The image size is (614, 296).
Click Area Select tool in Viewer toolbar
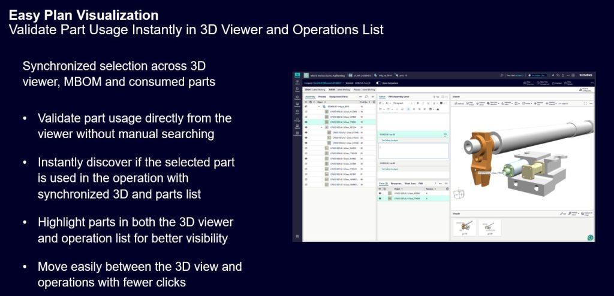tap(470, 103)
